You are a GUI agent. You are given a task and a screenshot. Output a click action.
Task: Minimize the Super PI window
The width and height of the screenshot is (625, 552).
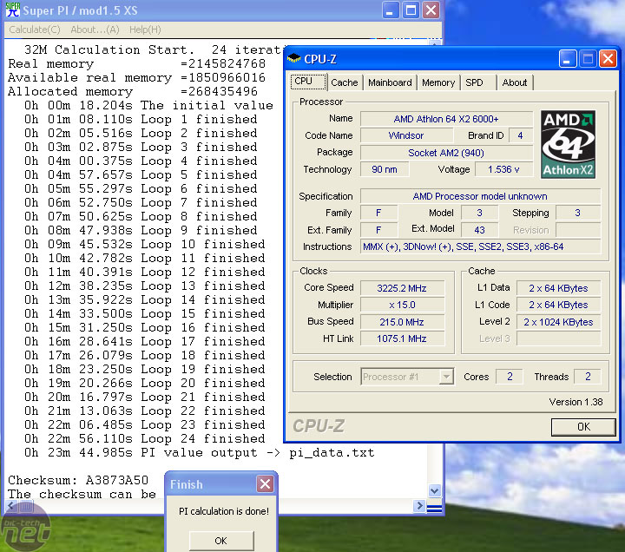391,10
